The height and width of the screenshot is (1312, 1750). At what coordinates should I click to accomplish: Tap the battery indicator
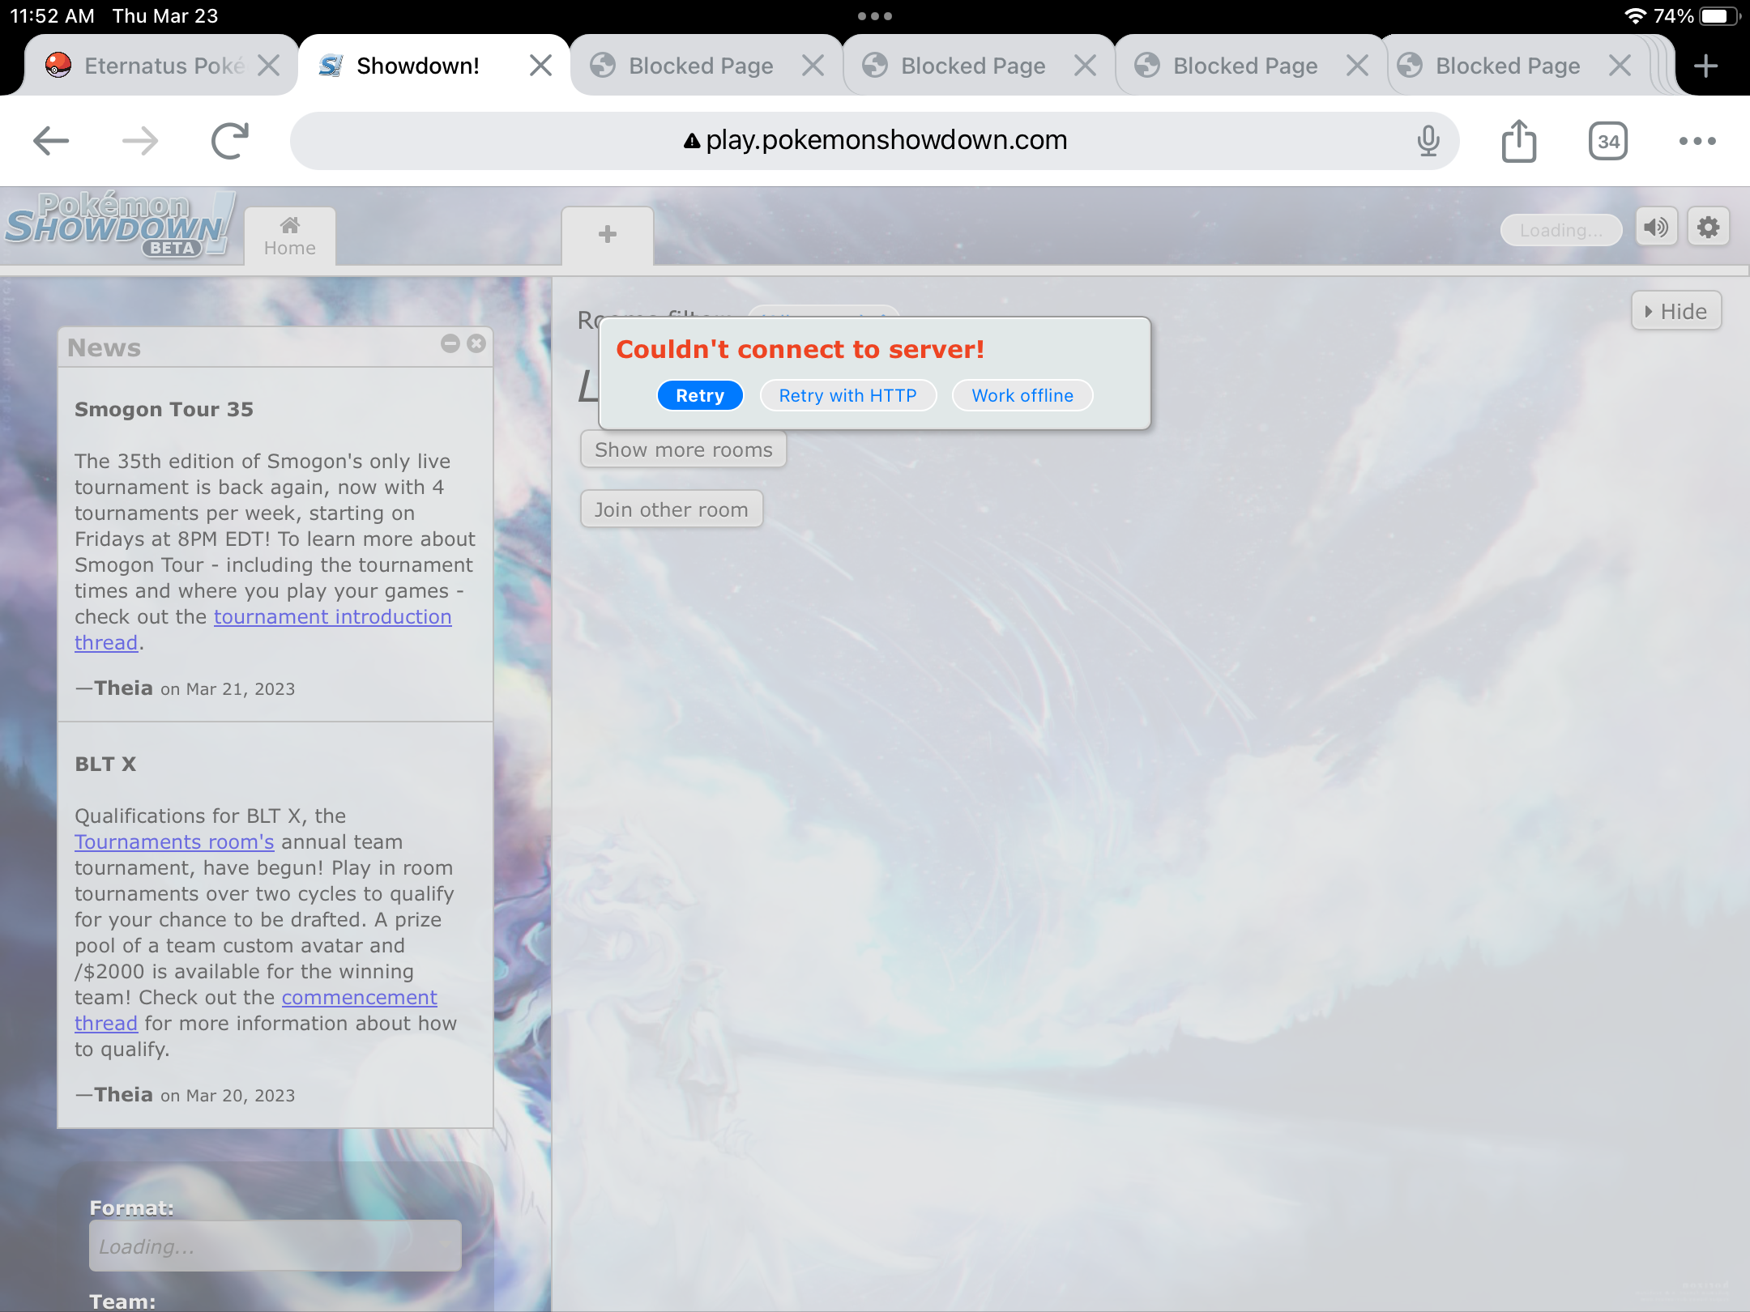1719,16
